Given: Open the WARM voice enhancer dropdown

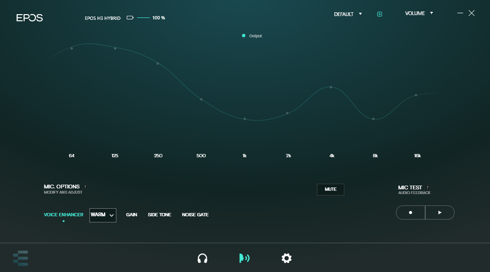Looking at the screenshot, I should pos(103,215).
